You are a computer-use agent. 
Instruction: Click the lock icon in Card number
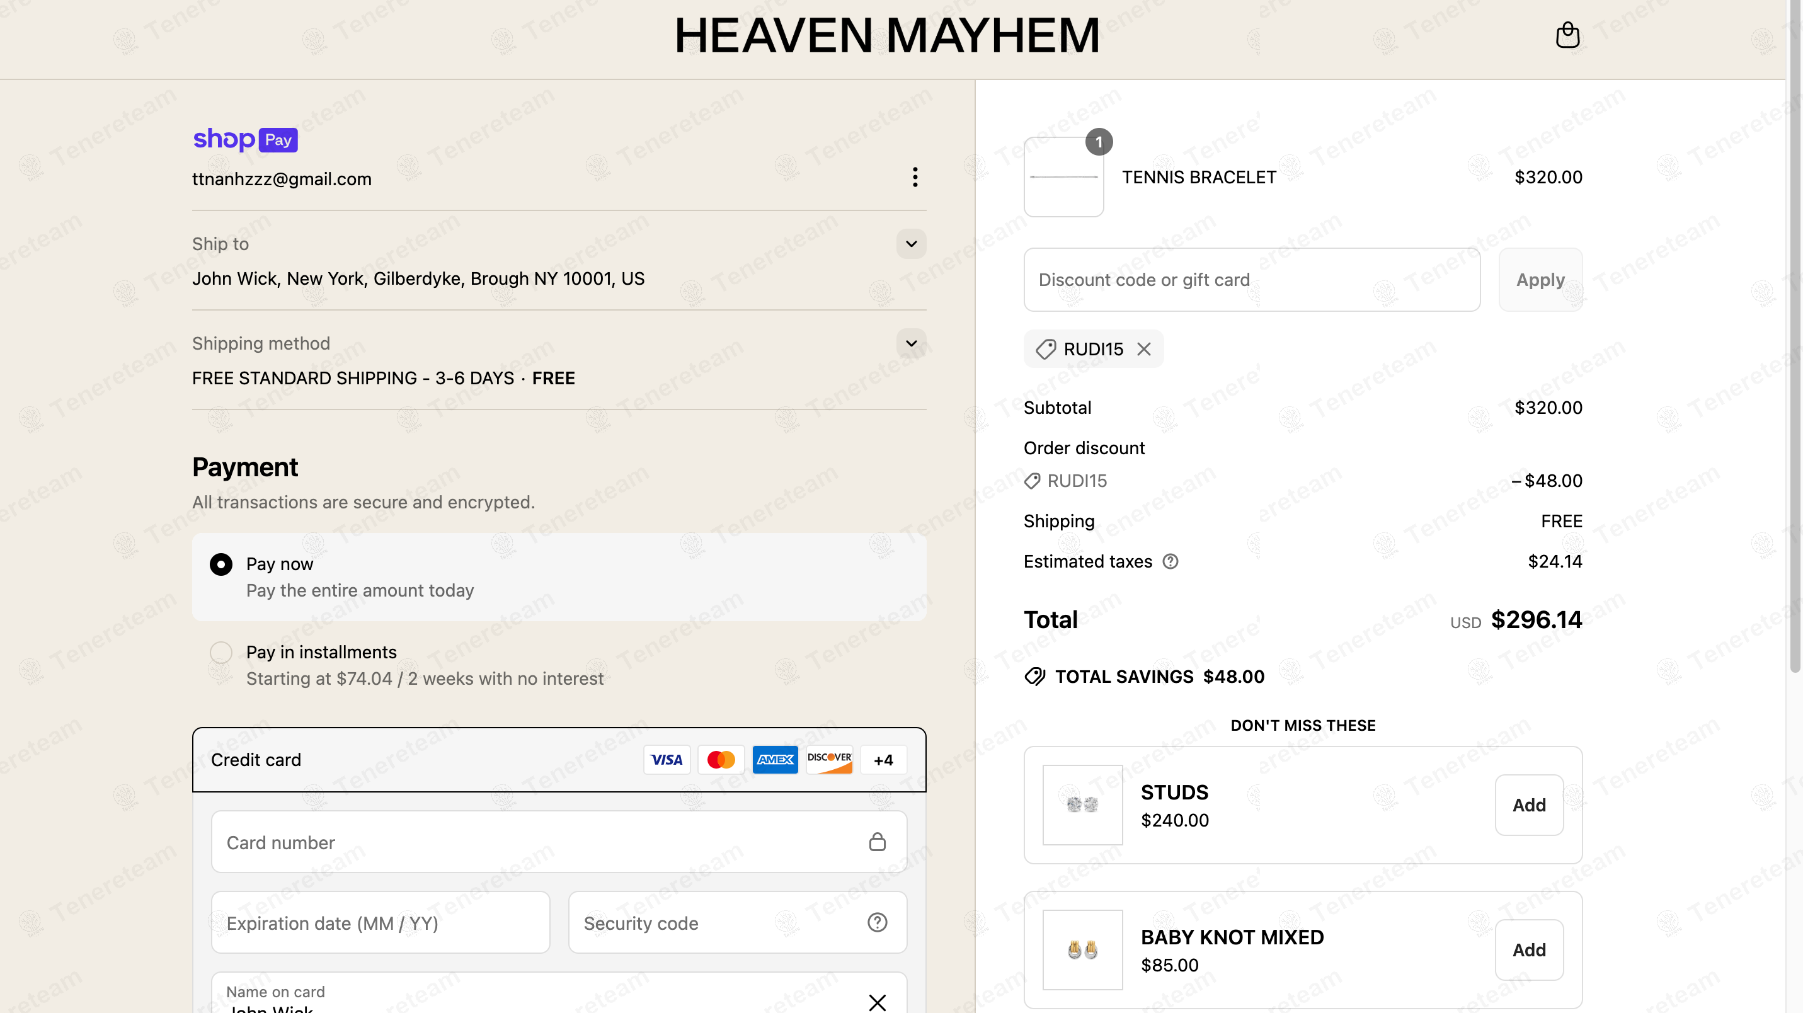point(877,842)
